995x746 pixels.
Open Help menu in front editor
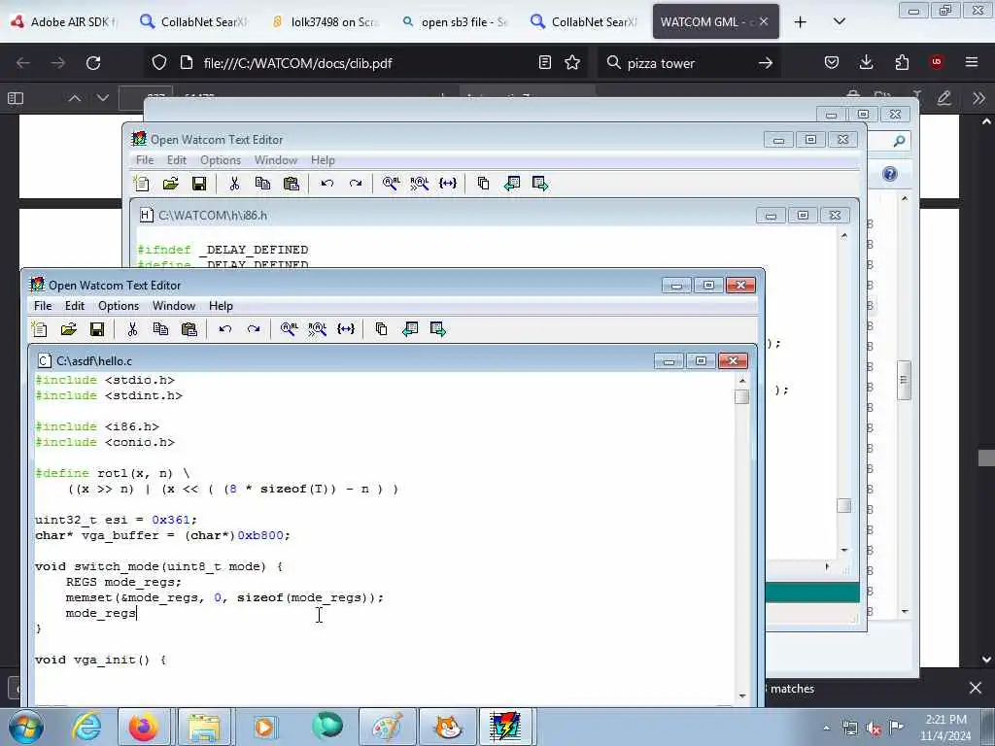pyautogui.click(x=221, y=306)
